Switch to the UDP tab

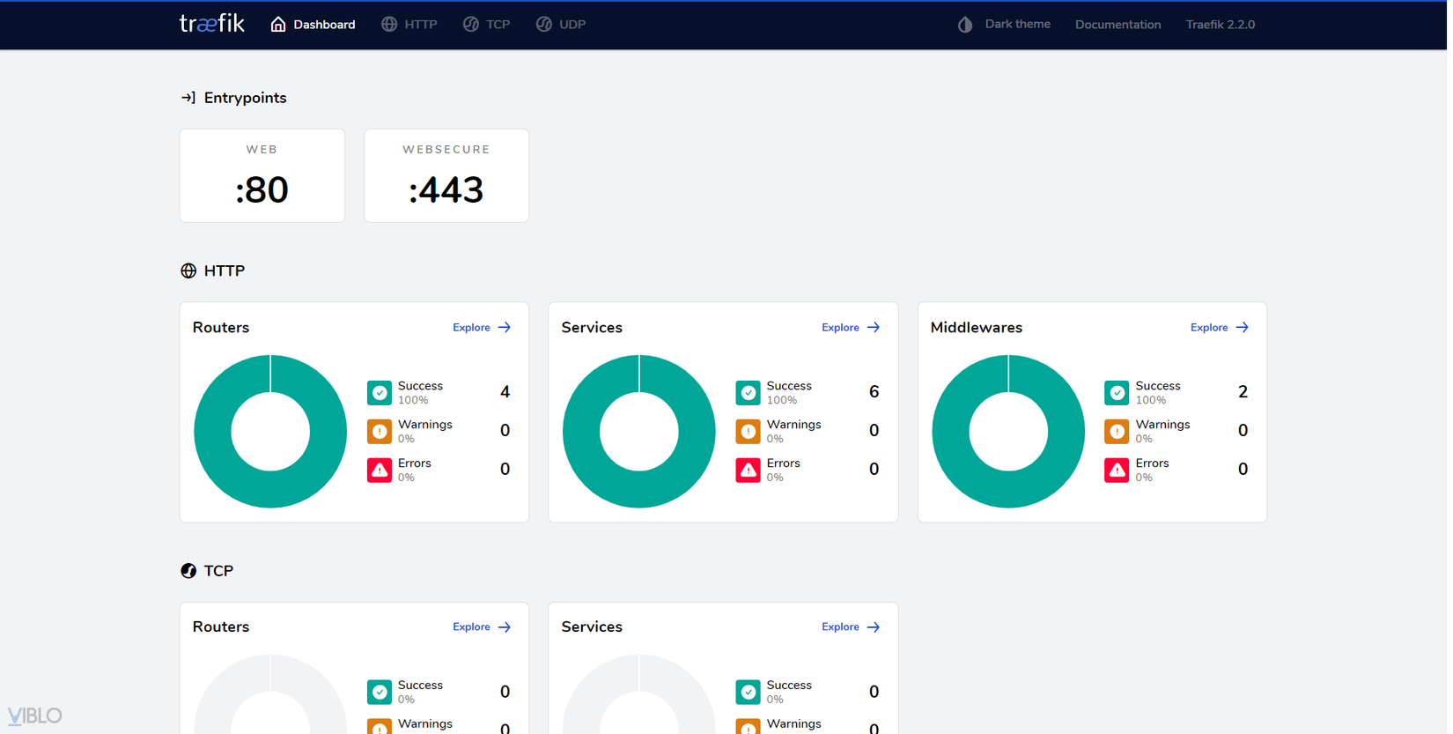(x=561, y=25)
